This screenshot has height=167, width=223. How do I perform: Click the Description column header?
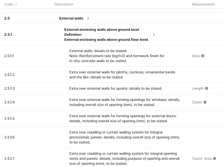coord(64,4)
